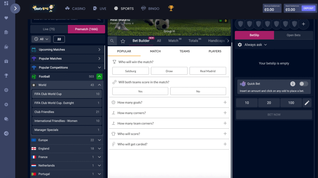This screenshot has width=318, height=178.
Task: Open the Club Friendlies competition
Action: (67, 112)
